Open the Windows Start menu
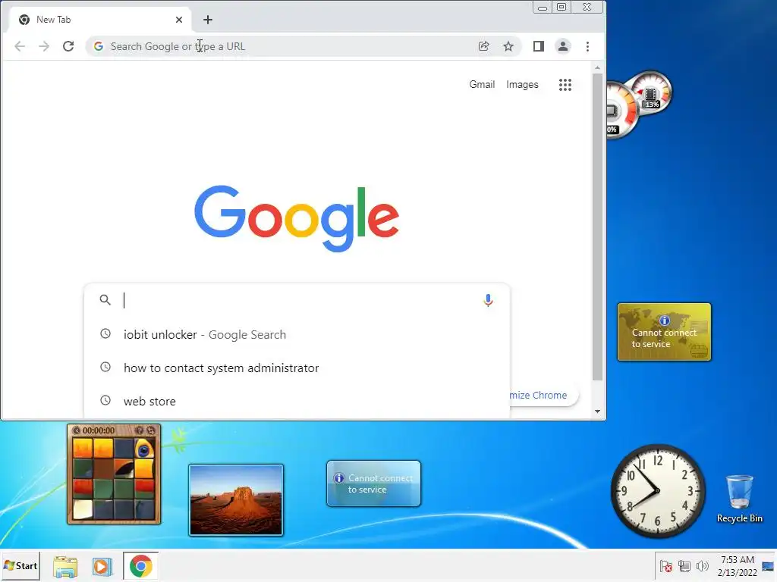 [x=20, y=565]
